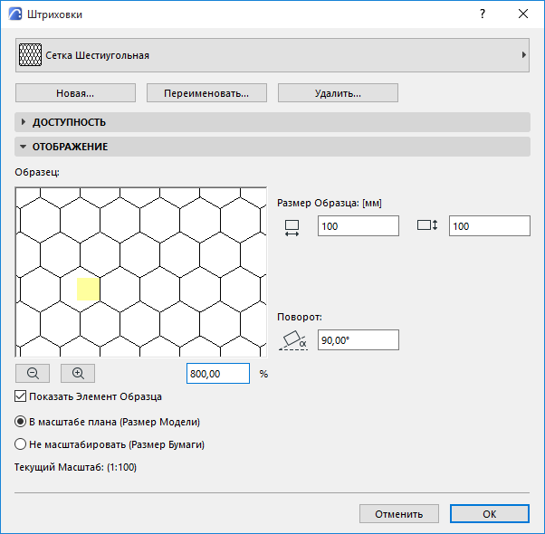Click the Новая... button
This screenshot has height=534, width=545.
75,92
